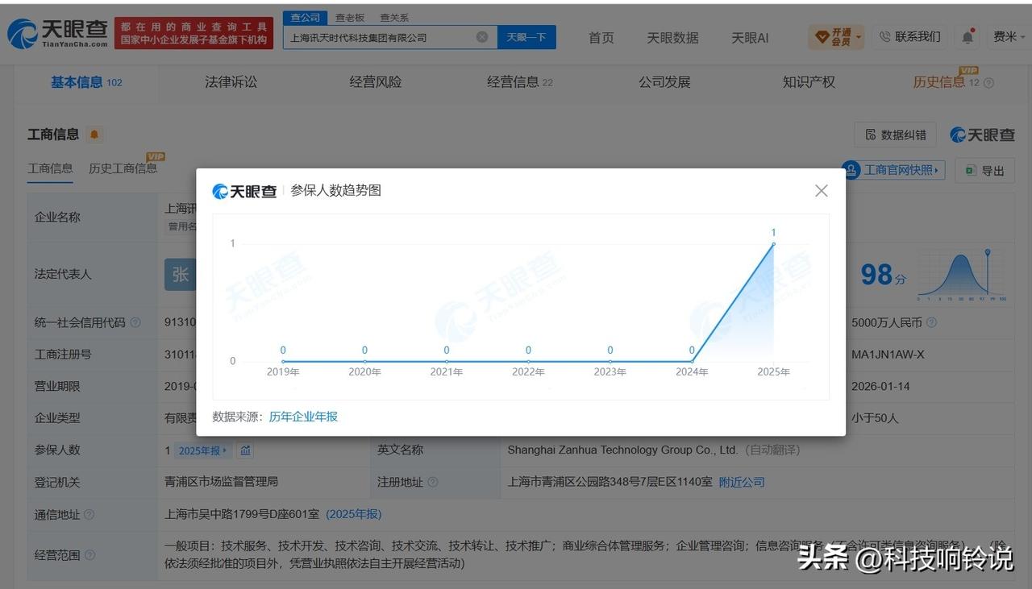Click the (2025年报) link after address
Viewport: 1032px width, 589px height.
click(x=354, y=514)
